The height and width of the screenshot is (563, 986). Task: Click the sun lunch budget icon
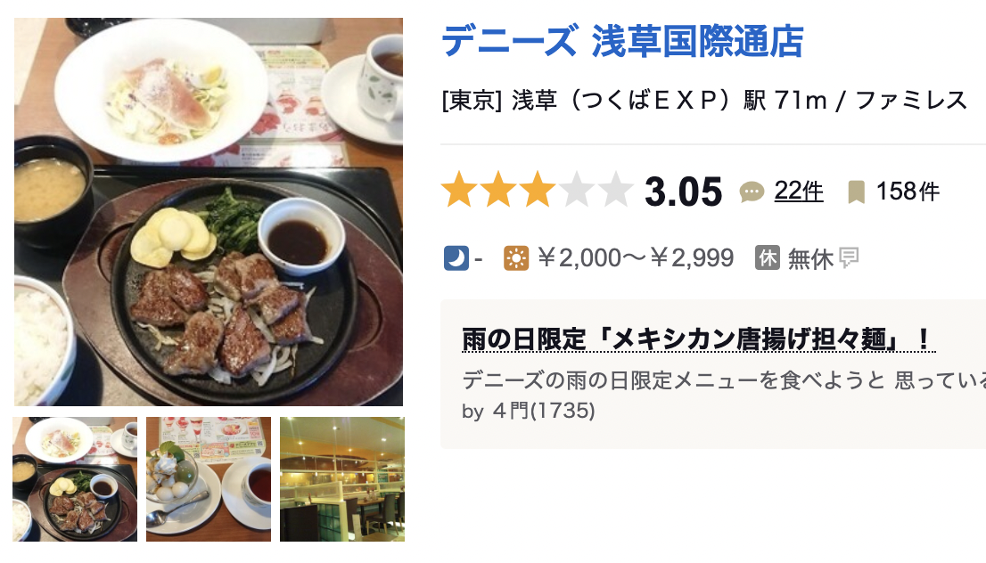(x=515, y=257)
